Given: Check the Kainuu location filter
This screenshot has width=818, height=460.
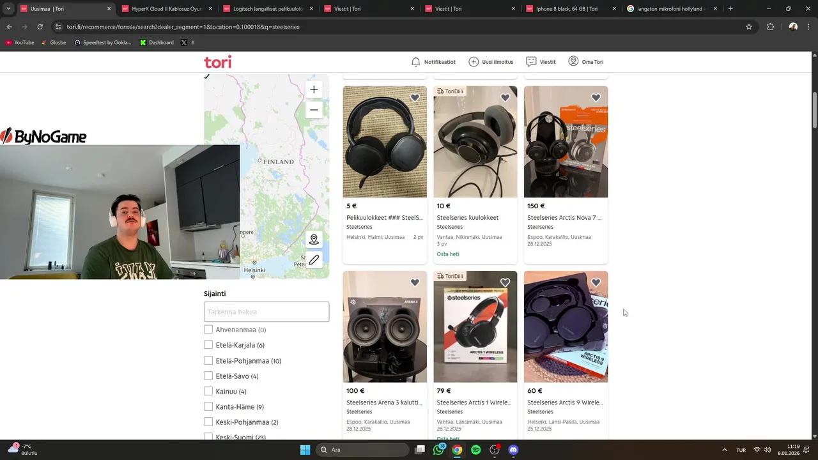Looking at the screenshot, I should (x=208, y=391).
